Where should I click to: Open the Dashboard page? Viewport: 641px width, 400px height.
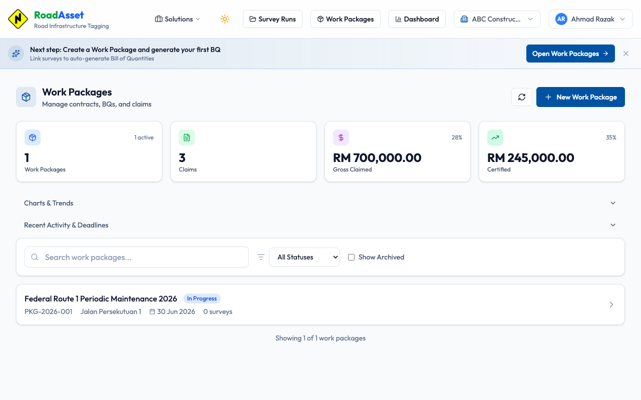click(x=417, y=19)
